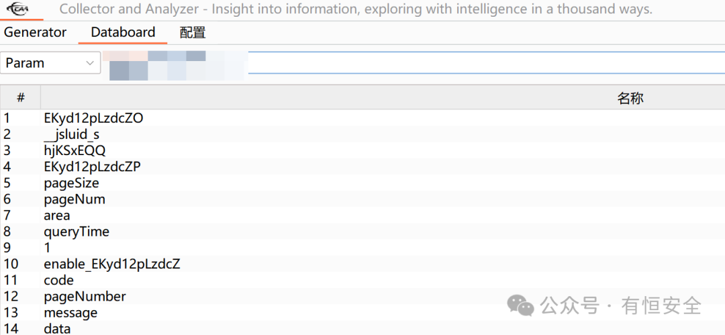Select the hjKSxEQQ row
The width and height of the screenshot is (725, 335).
coord(75,150)
